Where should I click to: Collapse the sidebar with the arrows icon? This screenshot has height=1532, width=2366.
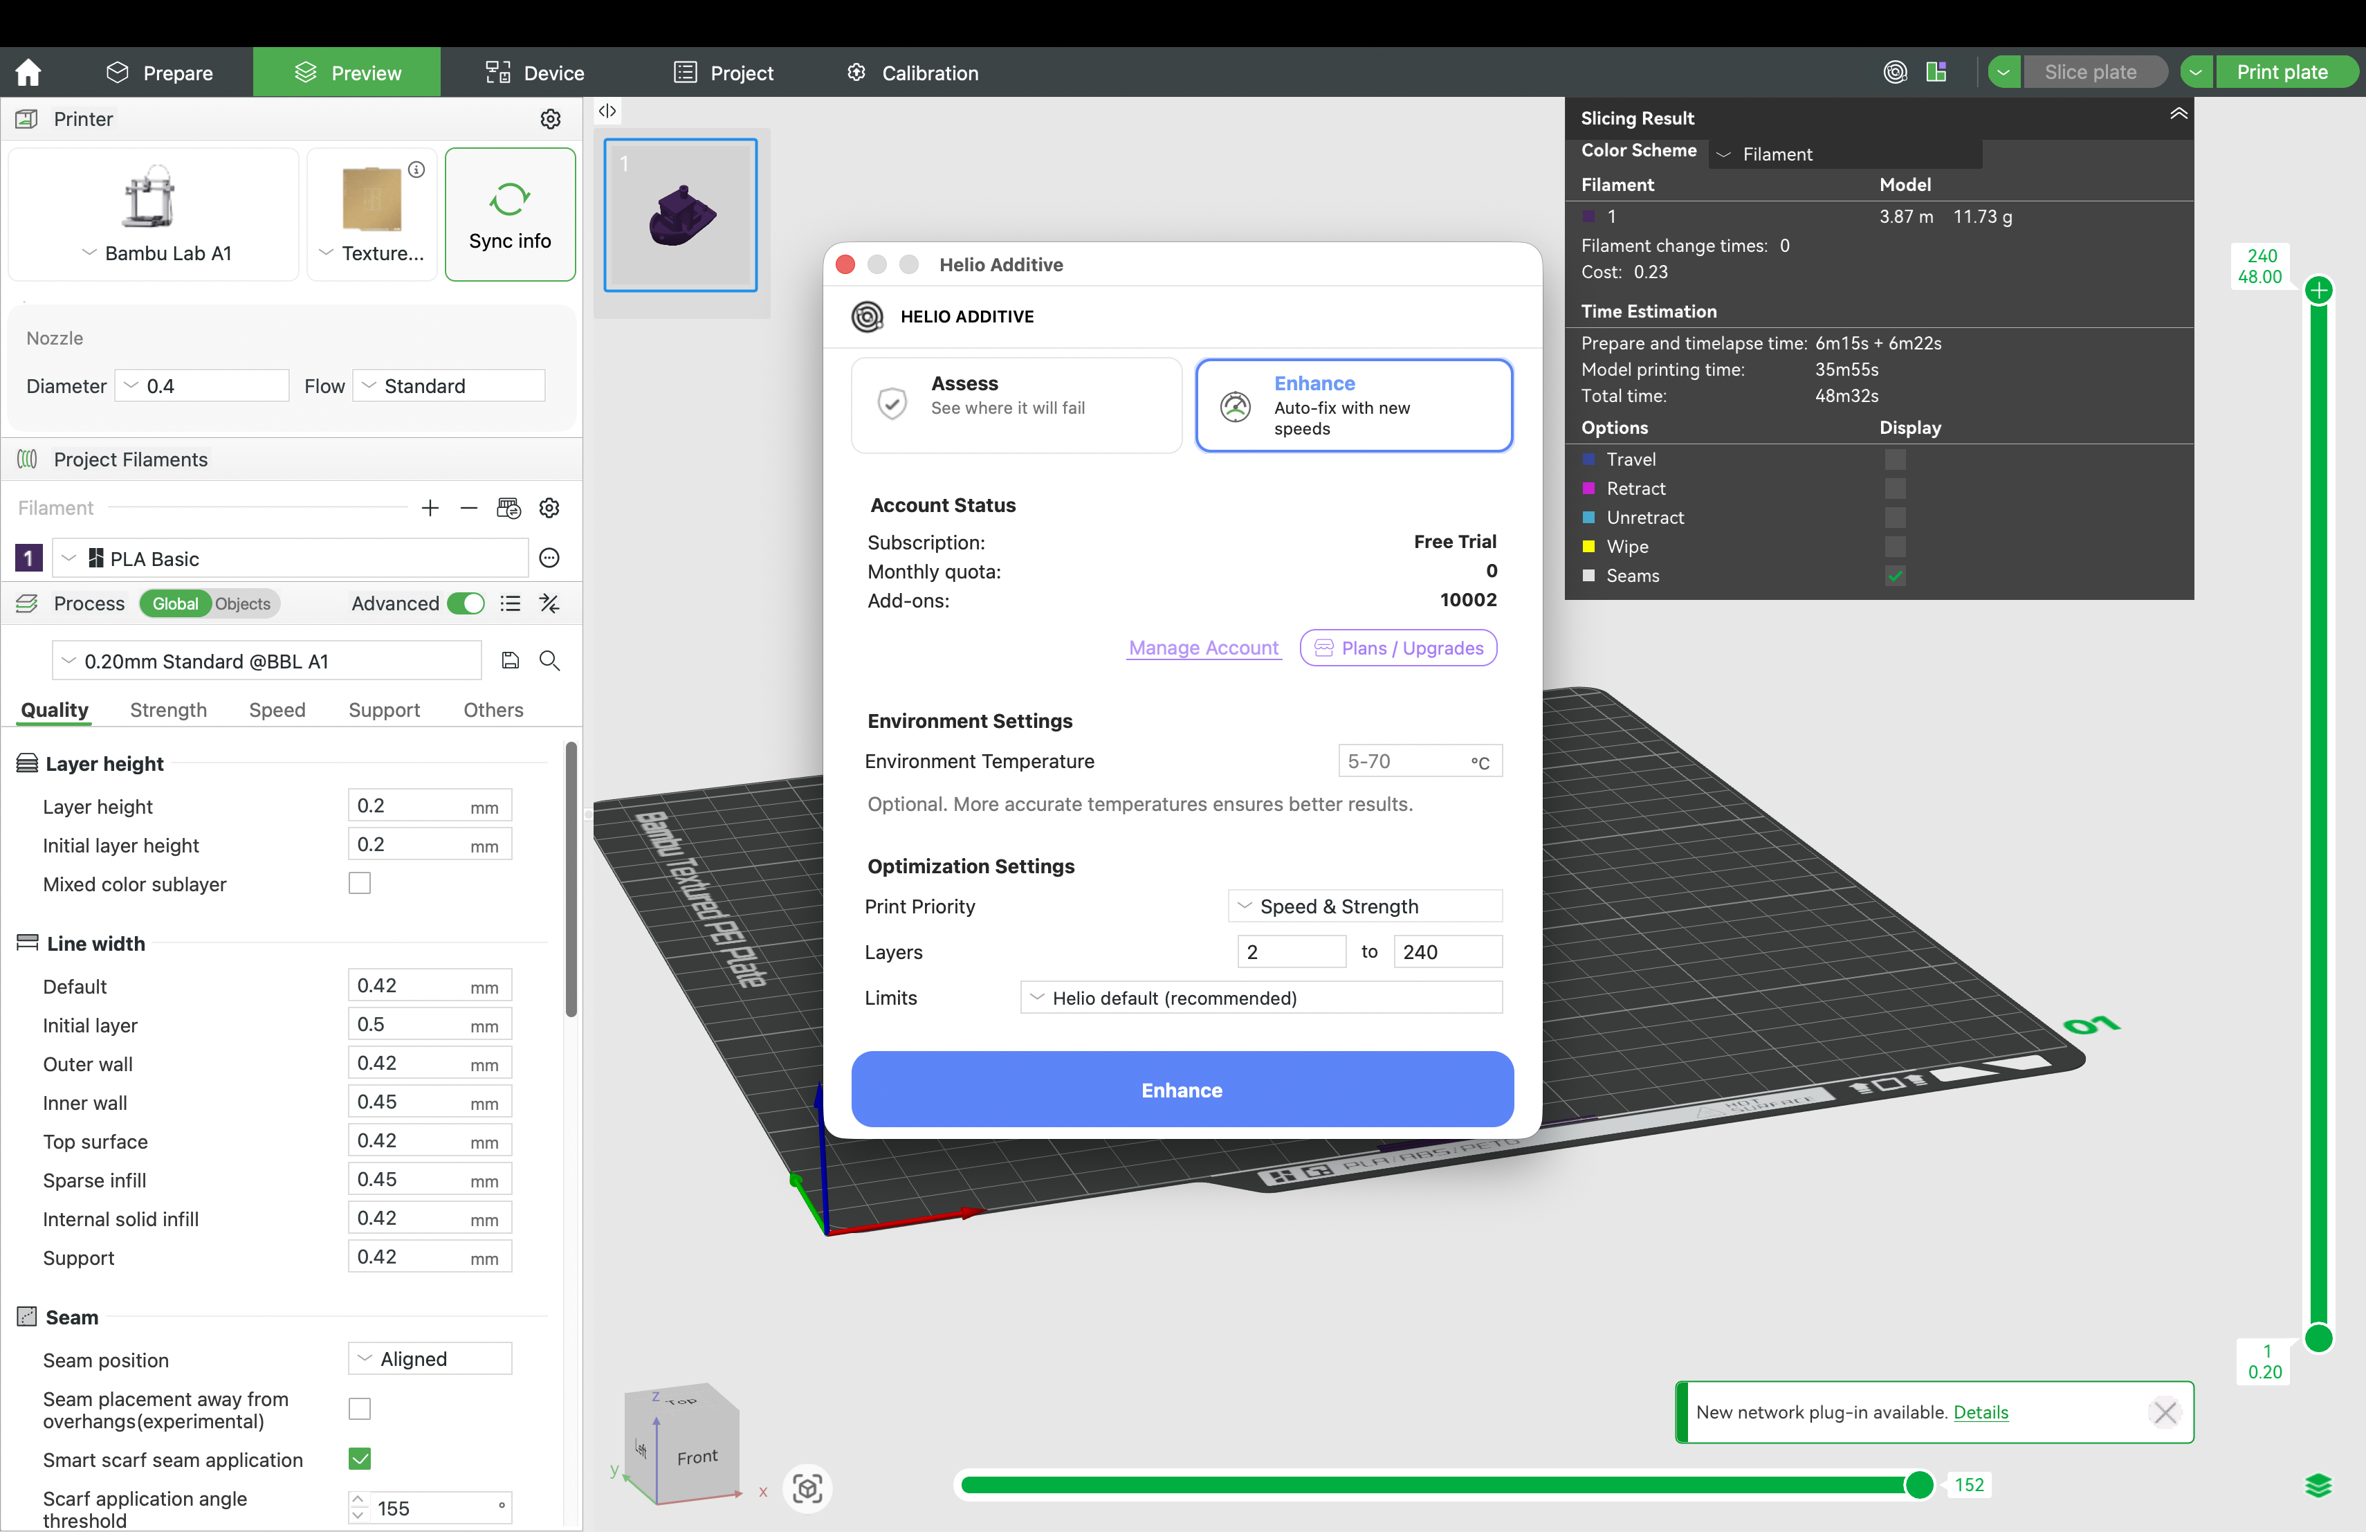point(607,110)
